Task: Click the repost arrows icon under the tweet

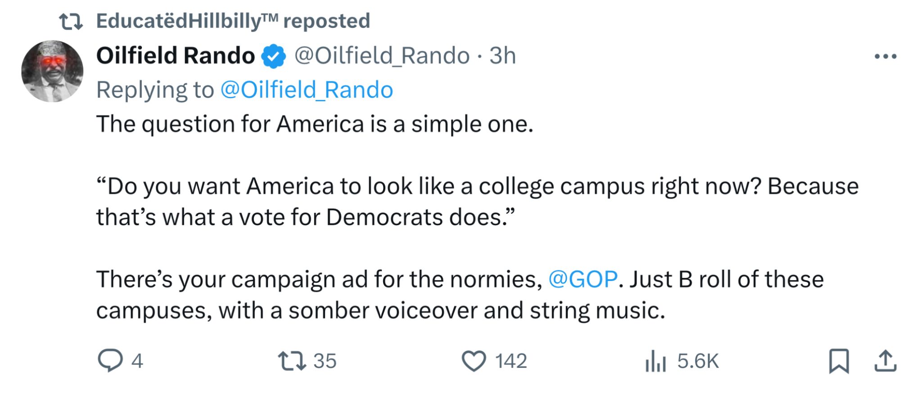Action: [x=292, y=361]
